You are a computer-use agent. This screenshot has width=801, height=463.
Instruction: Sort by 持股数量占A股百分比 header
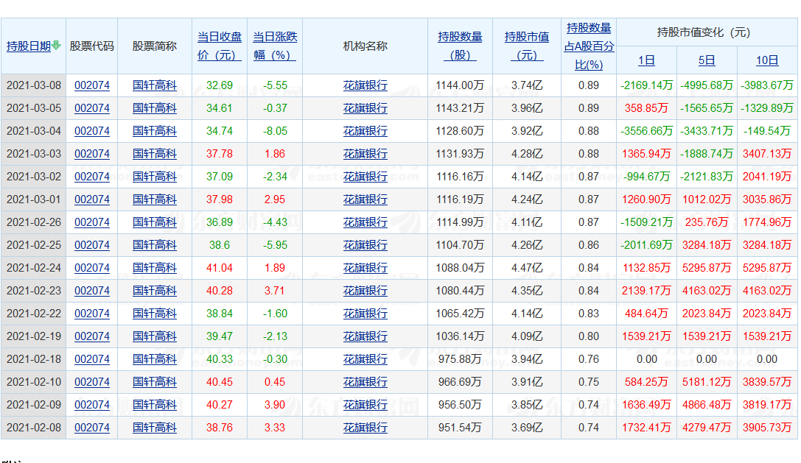pyautogui.click(x=589, y=46)
